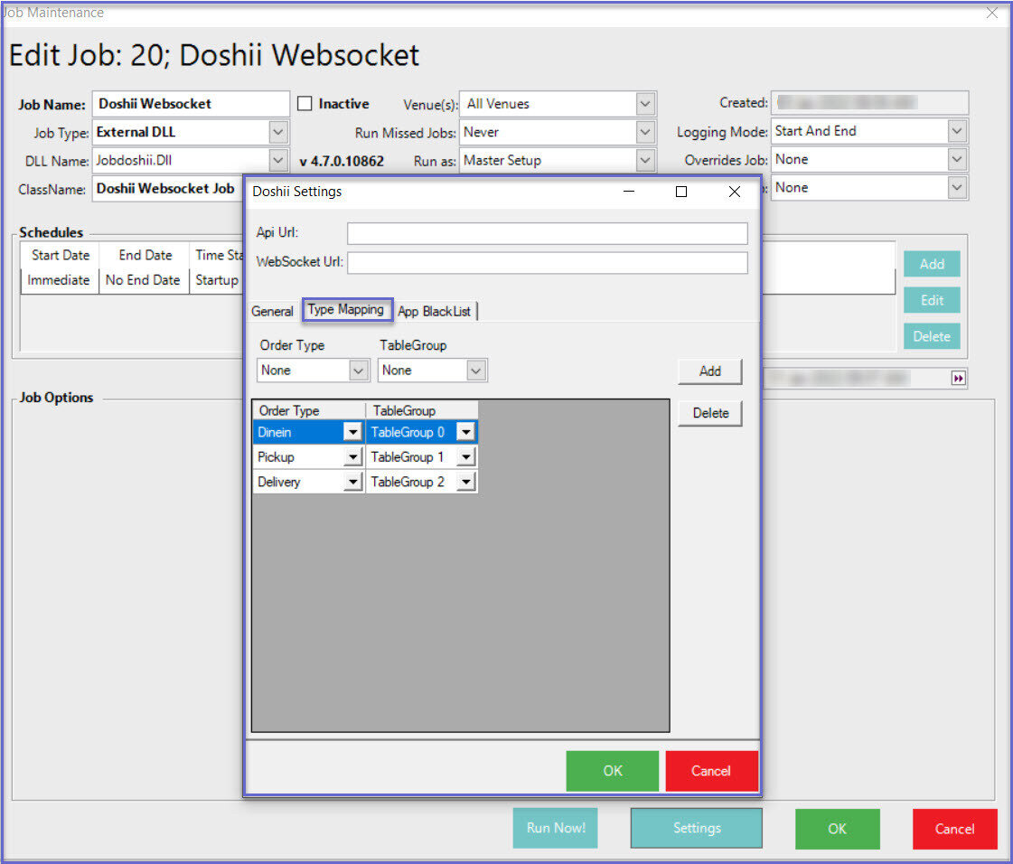1013x864 pixels.
Task: Click the Api Url input field
Action: tap(548, 233)
